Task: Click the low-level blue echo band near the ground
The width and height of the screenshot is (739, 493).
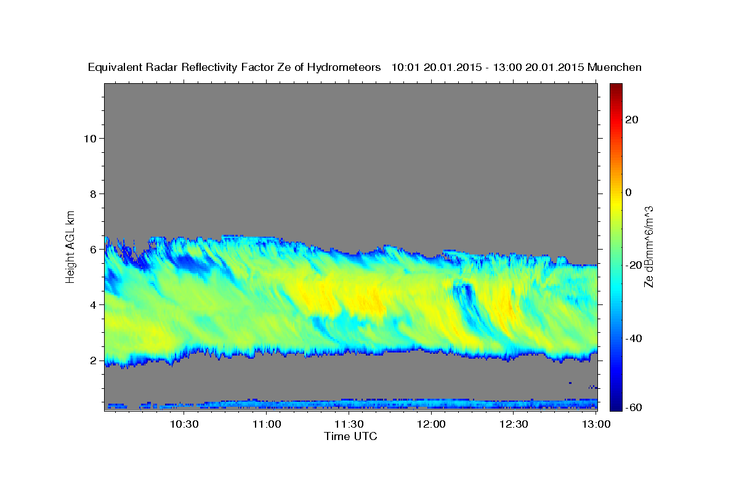Action: tap(351, 404)
